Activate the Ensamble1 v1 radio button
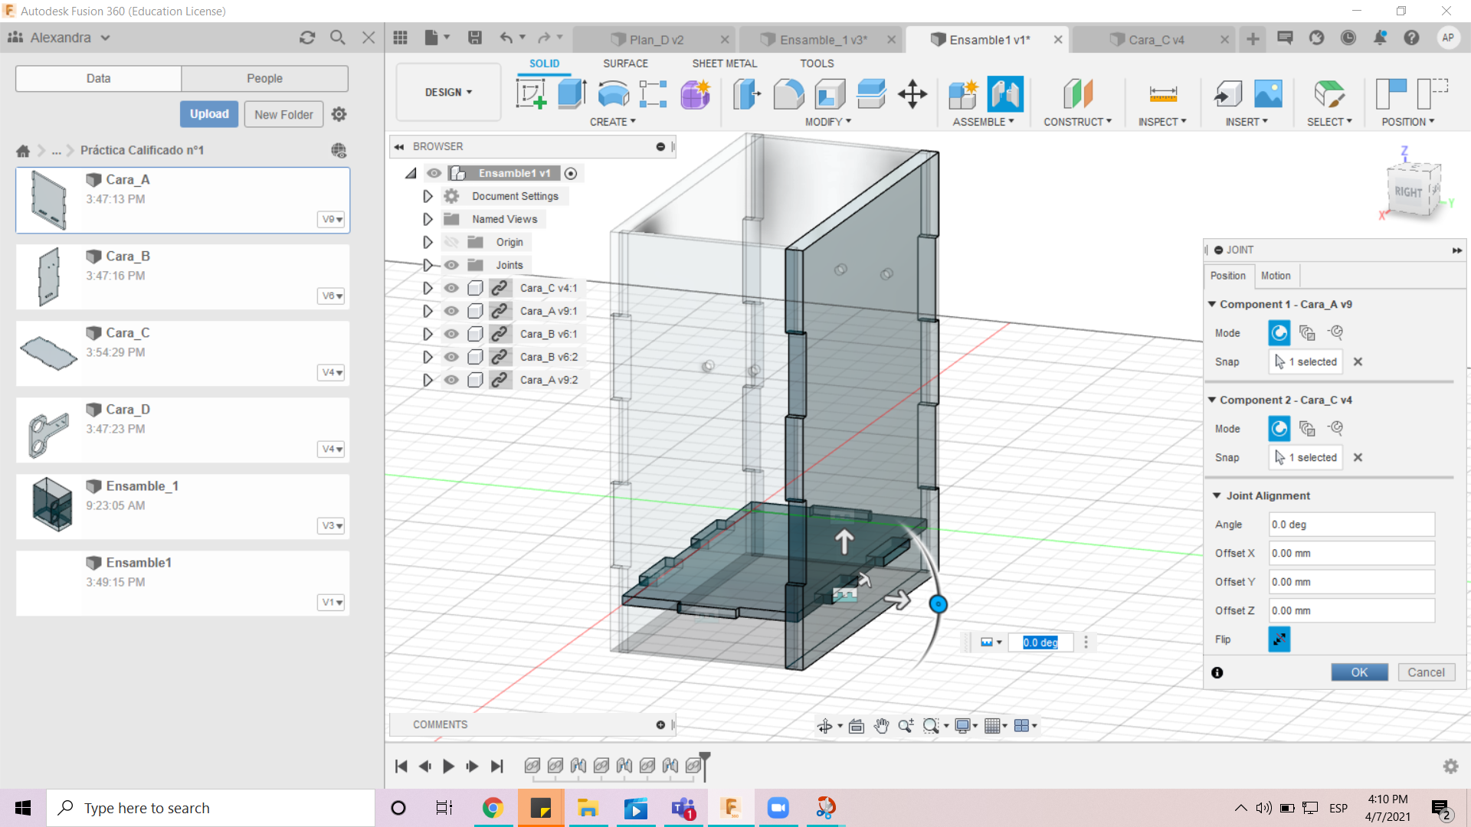1471x827 pixels. click(x=571, y=174)
